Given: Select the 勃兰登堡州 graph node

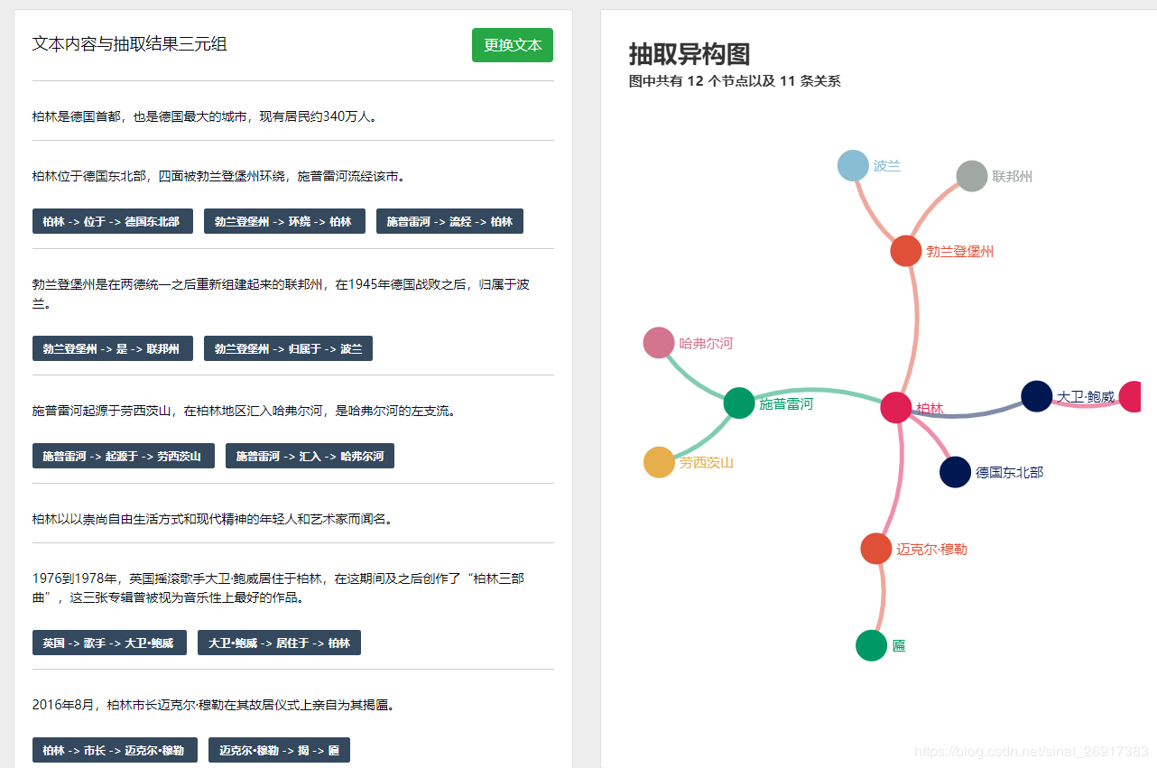Looking at the screenshot, I should coord(905,251).
